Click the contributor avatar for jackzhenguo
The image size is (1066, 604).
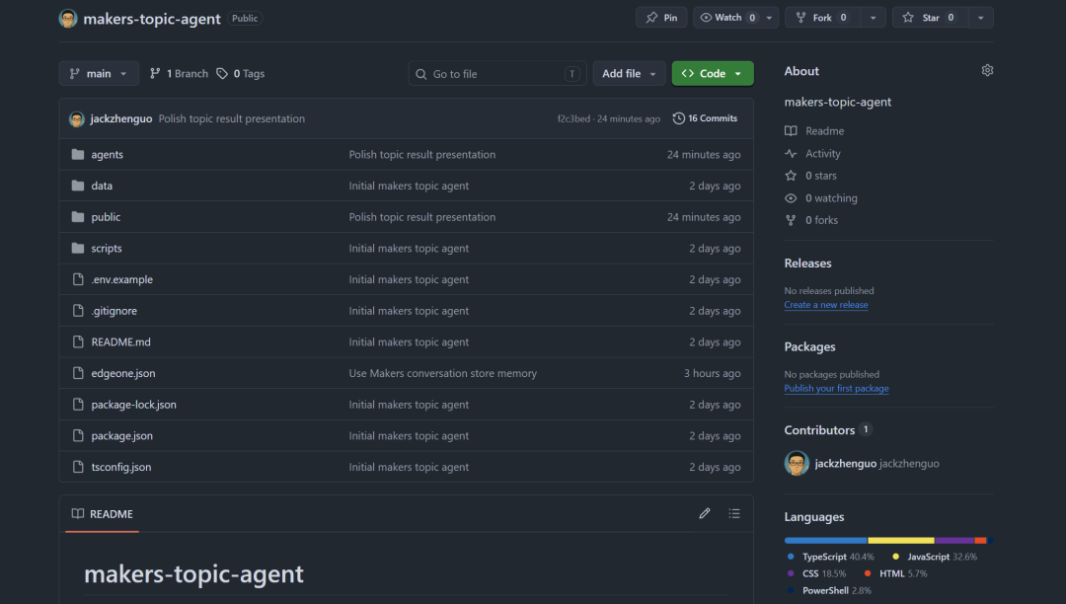797,463
